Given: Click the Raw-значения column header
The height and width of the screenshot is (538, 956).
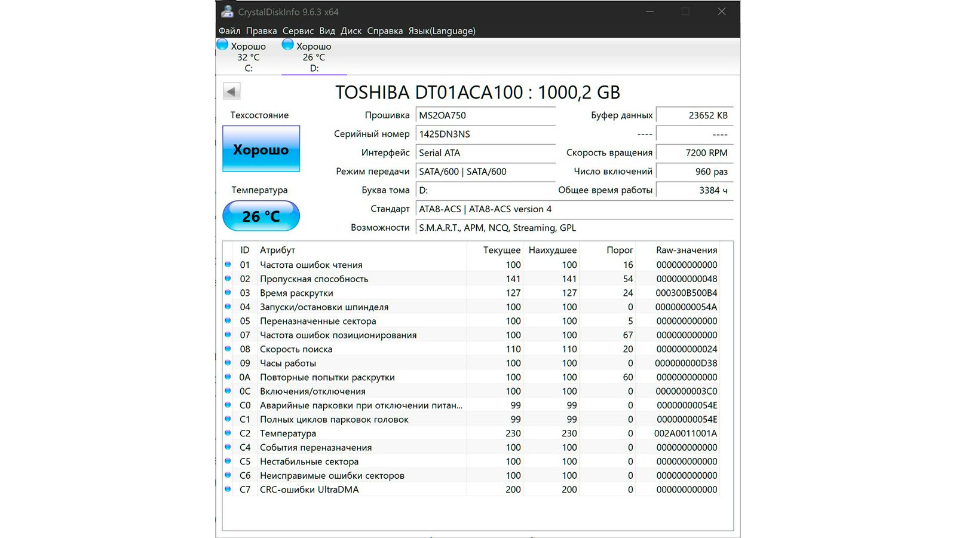Looking at the screenshot, I should tap(686, 250).
